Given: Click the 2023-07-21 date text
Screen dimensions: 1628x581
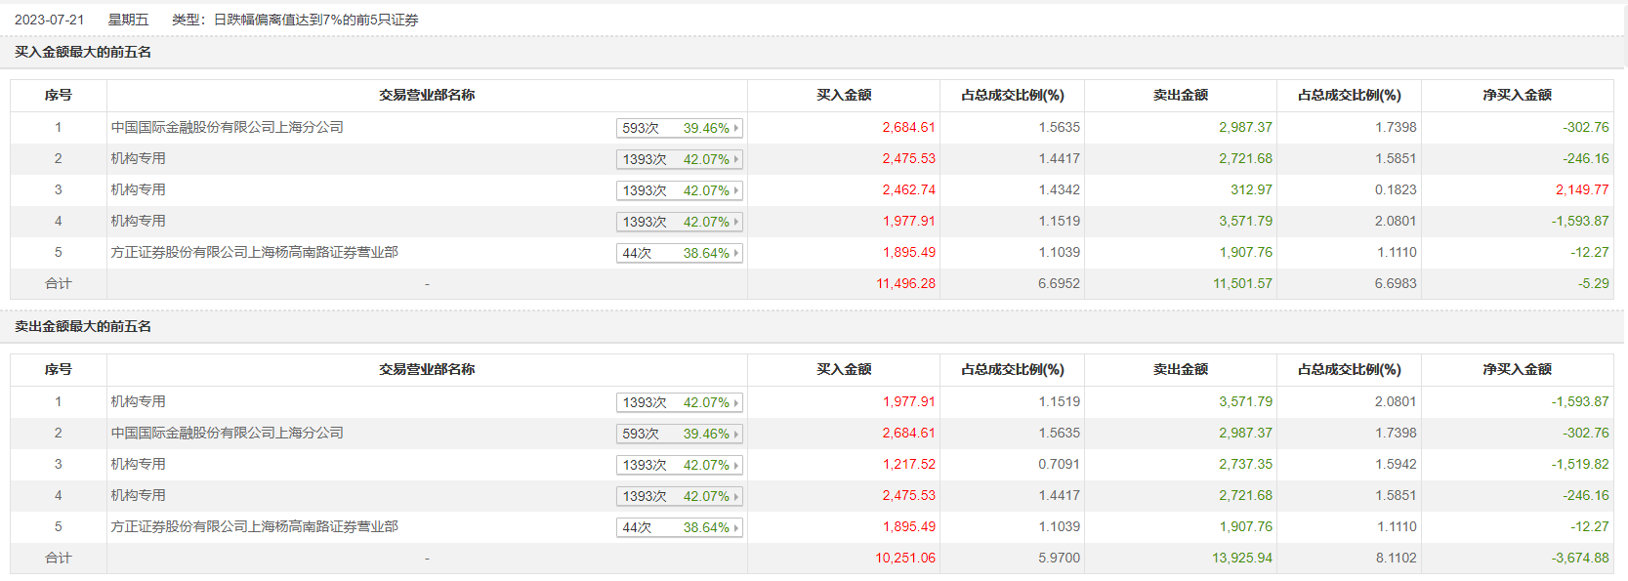Looking at the screenshot, I should point(50,20).
